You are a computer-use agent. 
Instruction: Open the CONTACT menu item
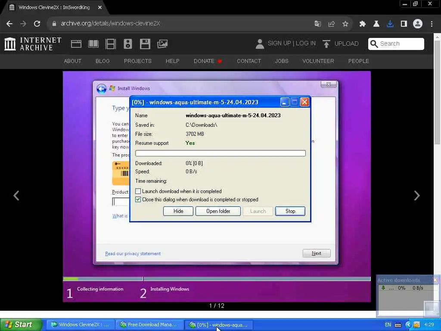(249, 61)
